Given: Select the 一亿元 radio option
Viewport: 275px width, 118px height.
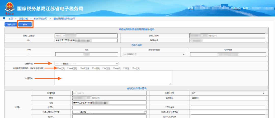Looking at the screenshot, I should [x=58, y=68].
